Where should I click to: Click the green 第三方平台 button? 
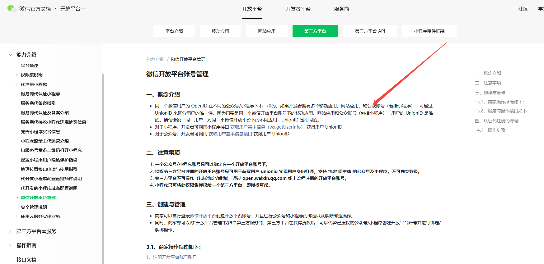click(315, 31)
